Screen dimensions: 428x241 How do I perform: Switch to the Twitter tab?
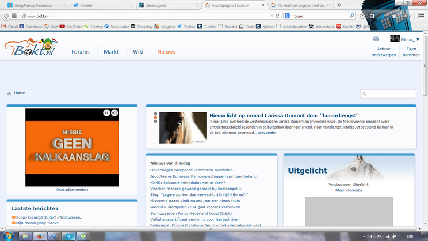pyautogui.click(x=103, y=5)
